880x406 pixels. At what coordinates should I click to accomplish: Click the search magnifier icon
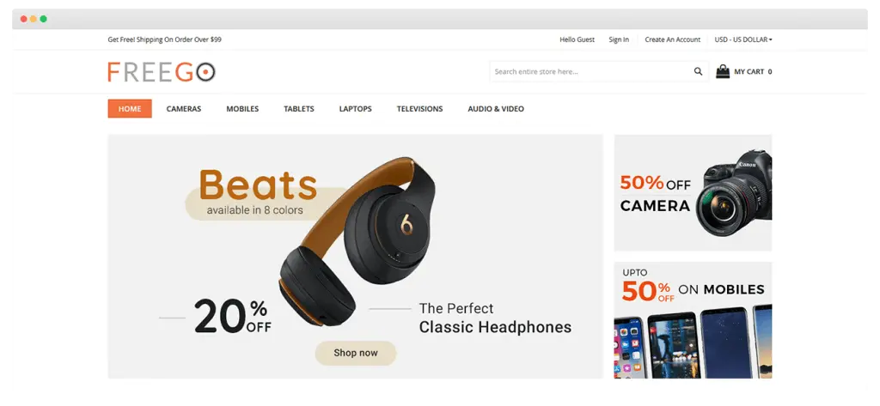698,71
